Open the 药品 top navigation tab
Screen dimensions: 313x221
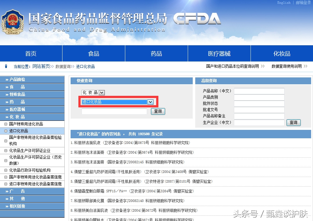pos(156,53)
